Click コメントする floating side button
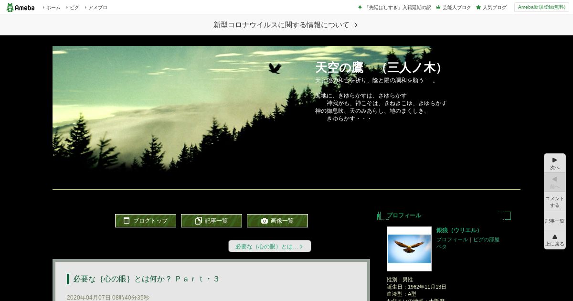 [555, 202]
